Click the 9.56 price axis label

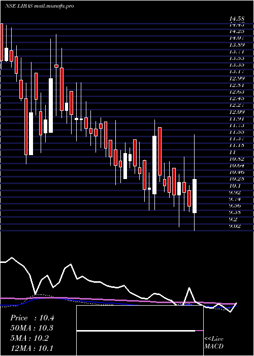point(235,205)
